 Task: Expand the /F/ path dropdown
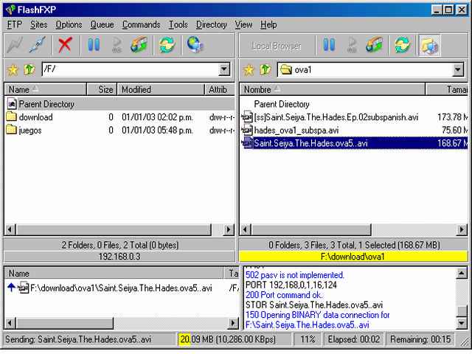224,69
